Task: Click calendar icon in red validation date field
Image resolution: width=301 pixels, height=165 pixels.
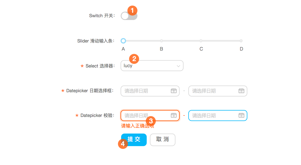Action: coord(174,115)
